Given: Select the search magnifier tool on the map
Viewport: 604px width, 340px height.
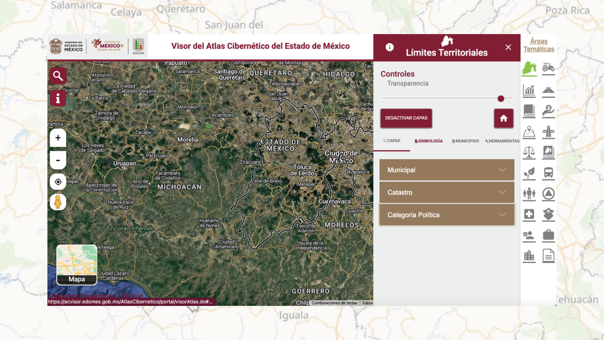Looking at the screenshot, I should point(57,76).
